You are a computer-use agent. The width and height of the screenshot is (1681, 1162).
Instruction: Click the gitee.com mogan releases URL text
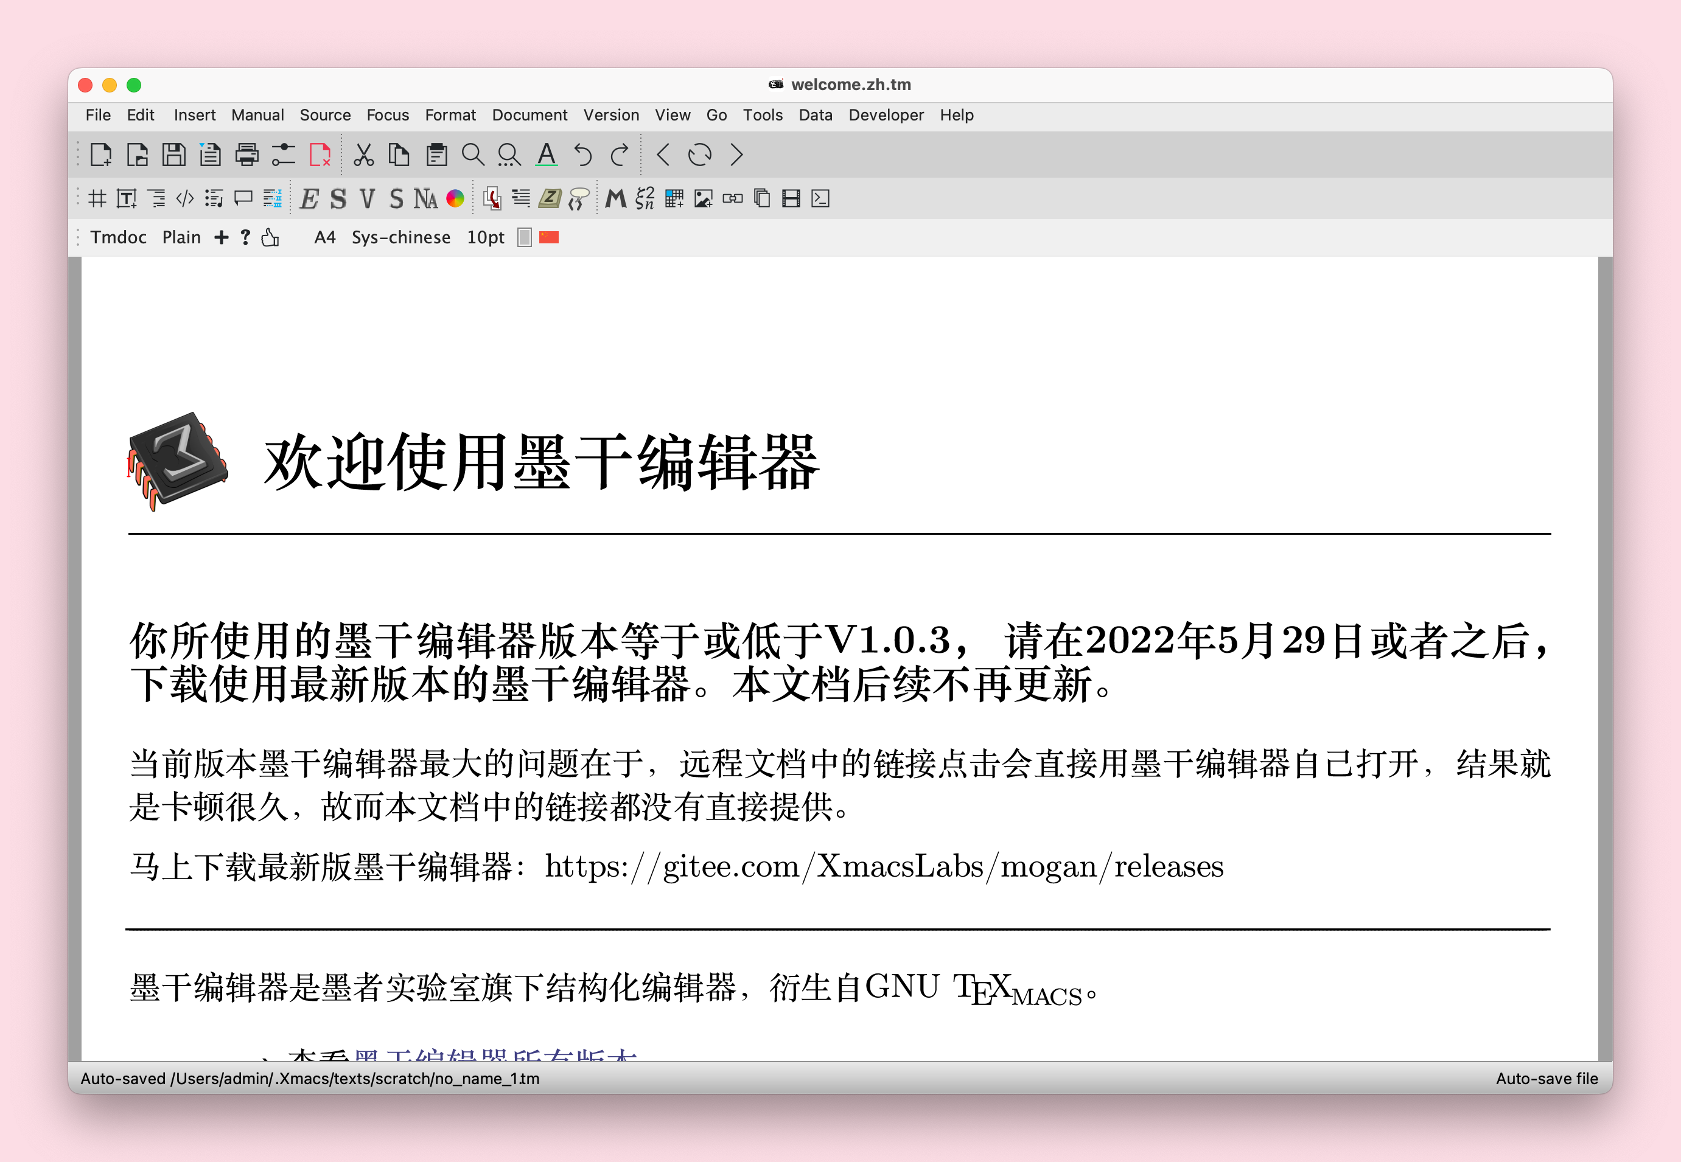(884, 866)
